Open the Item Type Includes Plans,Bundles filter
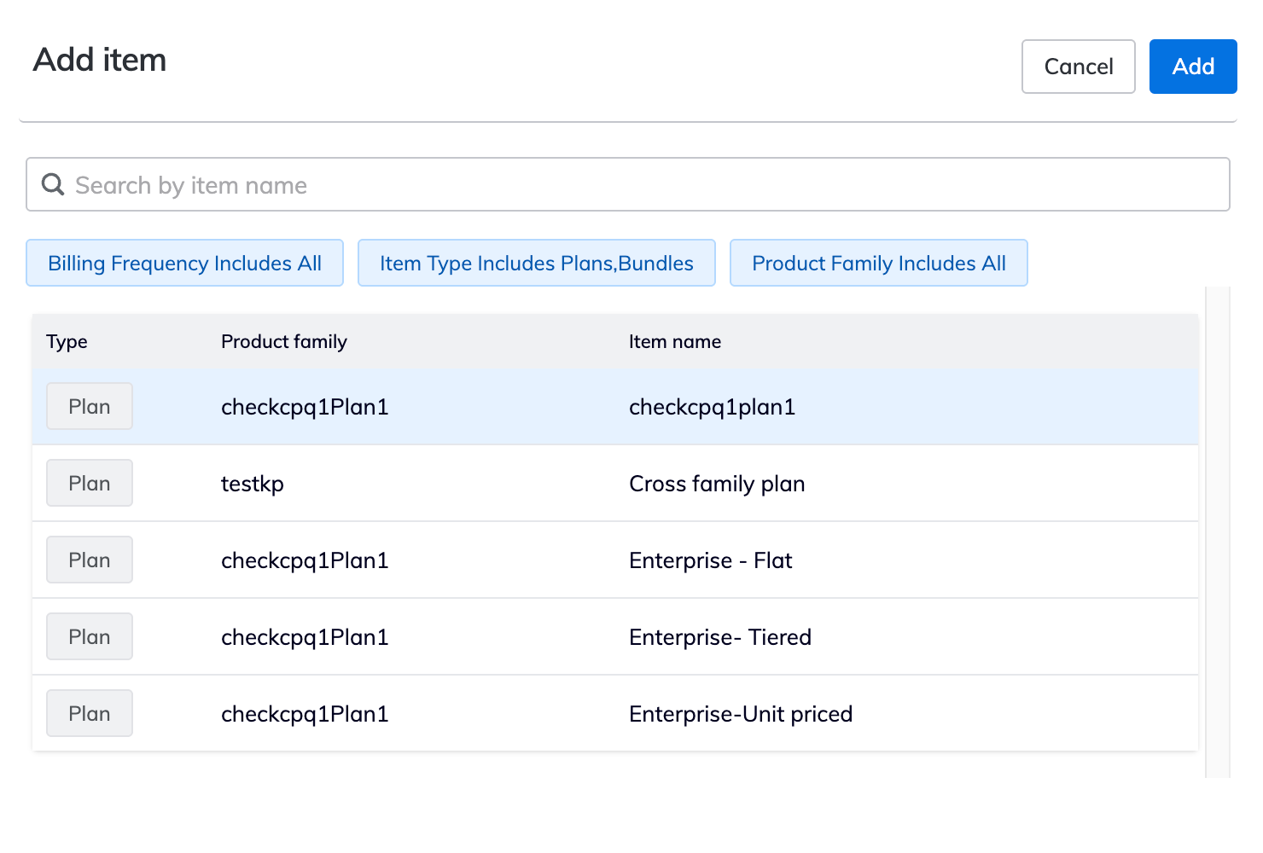 point(536,263)
